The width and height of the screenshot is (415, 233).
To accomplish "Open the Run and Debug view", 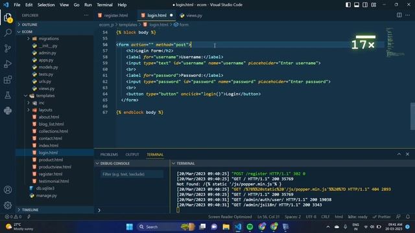I will pyautogui.click(x=8, y=64).
